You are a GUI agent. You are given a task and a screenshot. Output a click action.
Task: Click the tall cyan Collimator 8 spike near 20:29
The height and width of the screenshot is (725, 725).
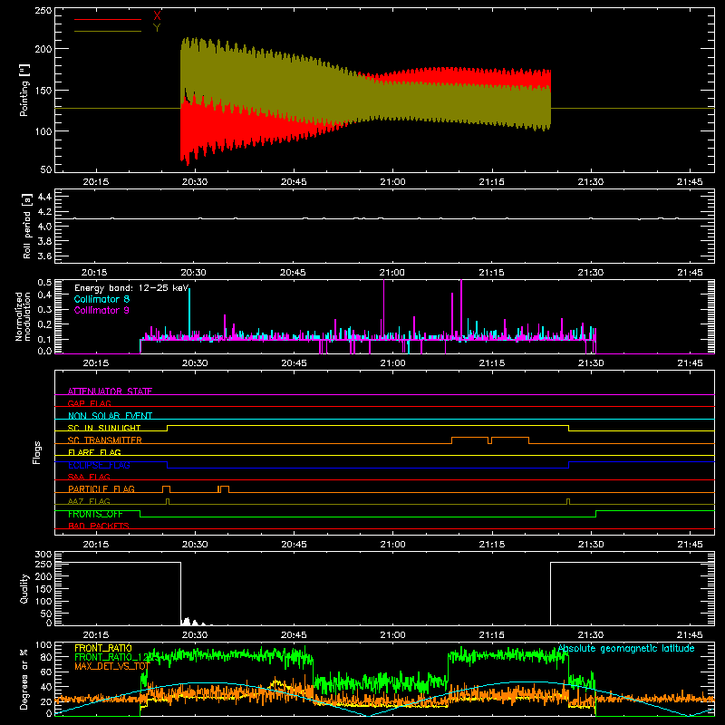click(x=189, y=313)
